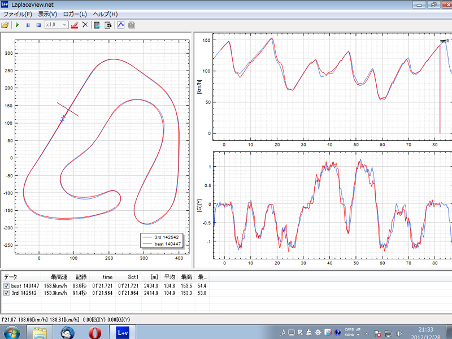The height and width of the screenshot is (339, 452).
Task: Click the 01'21.721 time cell
Action: (x=102, y=286)
